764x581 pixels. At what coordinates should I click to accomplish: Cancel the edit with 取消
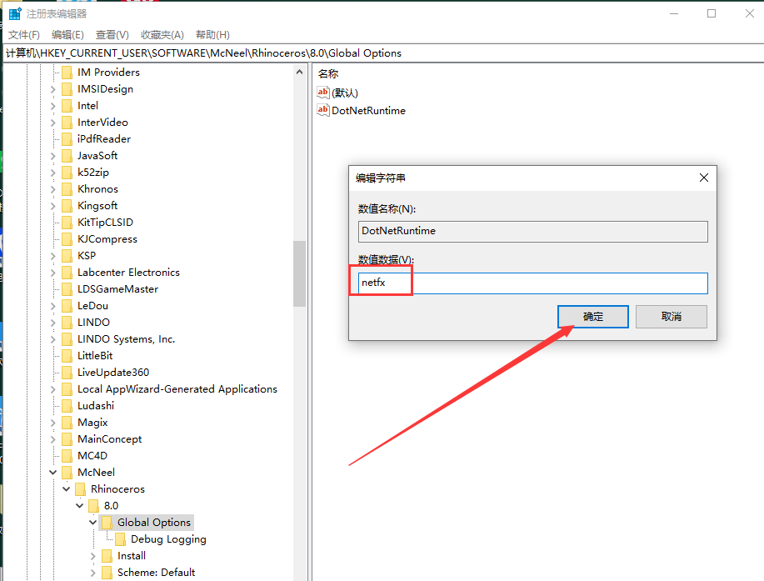click(672, 317)
